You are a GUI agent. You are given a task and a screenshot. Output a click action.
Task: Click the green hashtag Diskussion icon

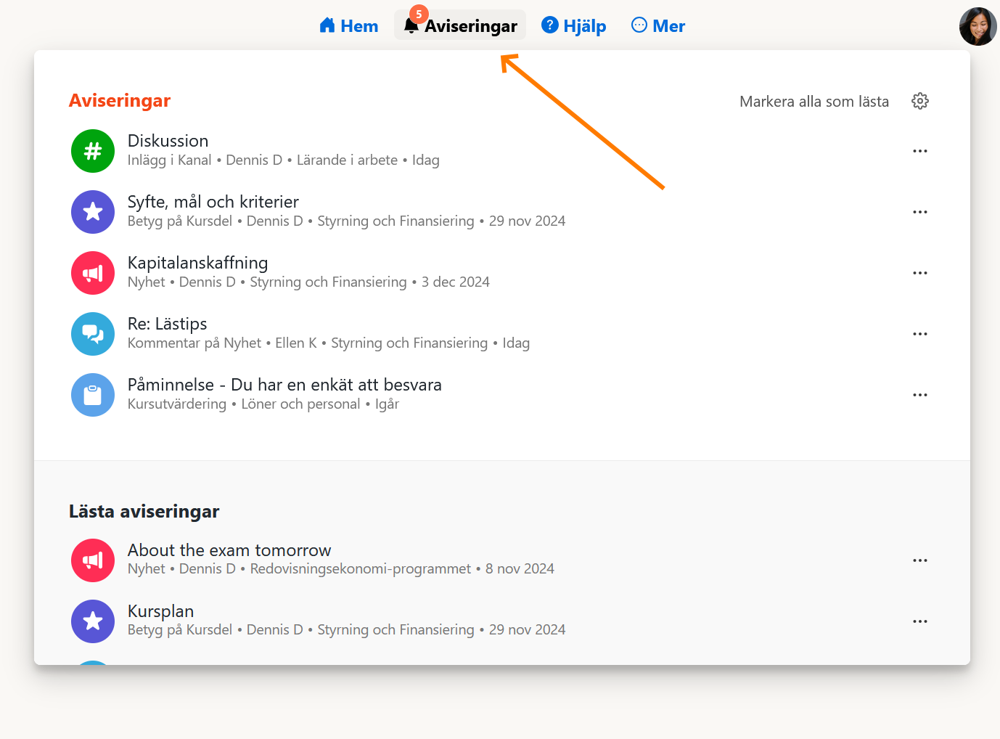[x=93, y=151]
